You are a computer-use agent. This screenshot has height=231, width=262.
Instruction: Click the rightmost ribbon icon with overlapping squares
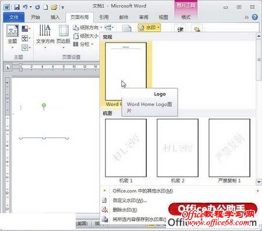coord(197,29)
